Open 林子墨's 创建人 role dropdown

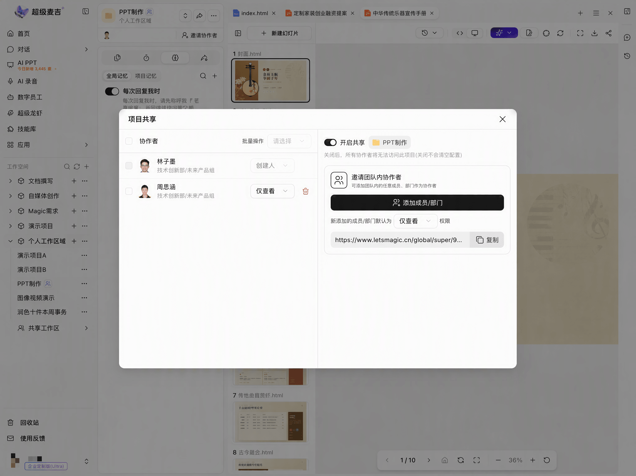tap(272, 166)
